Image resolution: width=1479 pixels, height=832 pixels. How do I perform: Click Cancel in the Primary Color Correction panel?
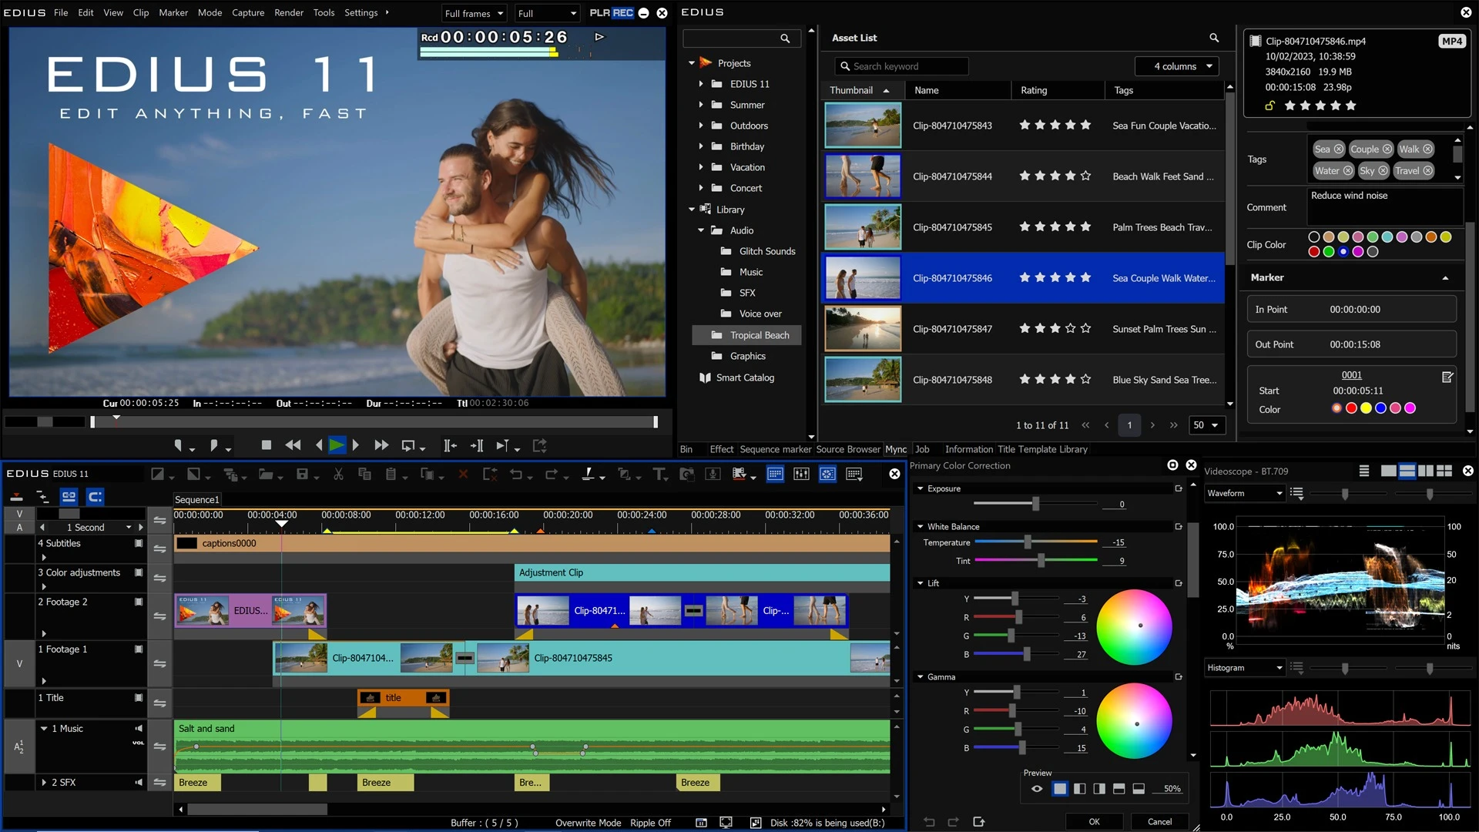[x=1159, y=821]
